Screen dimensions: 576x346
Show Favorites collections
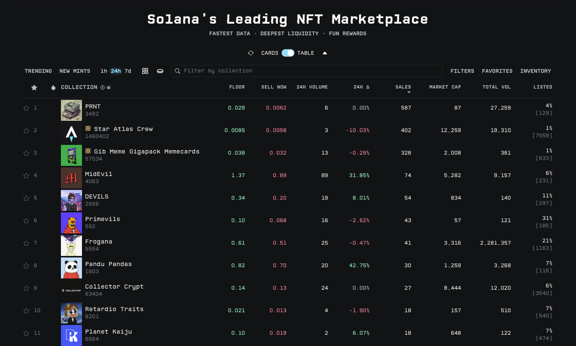tap(497, 71)
